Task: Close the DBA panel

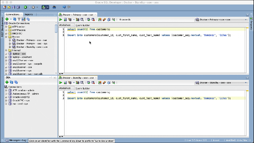Action: [x=50, y=78]
